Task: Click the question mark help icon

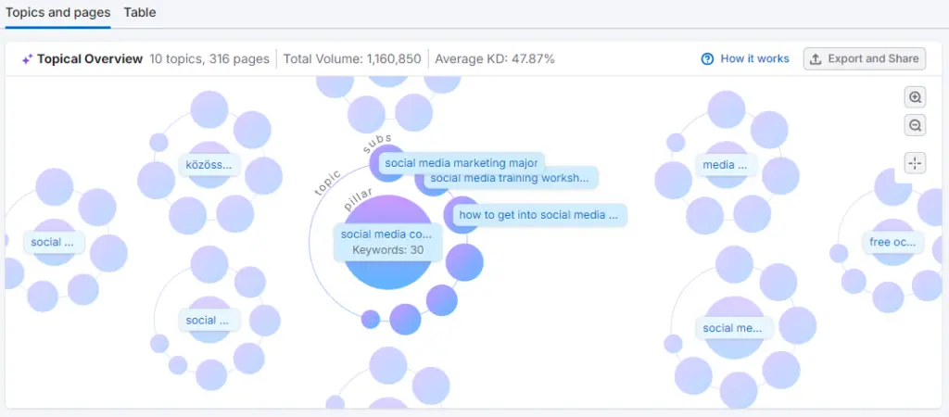Action: click(708, 58)
